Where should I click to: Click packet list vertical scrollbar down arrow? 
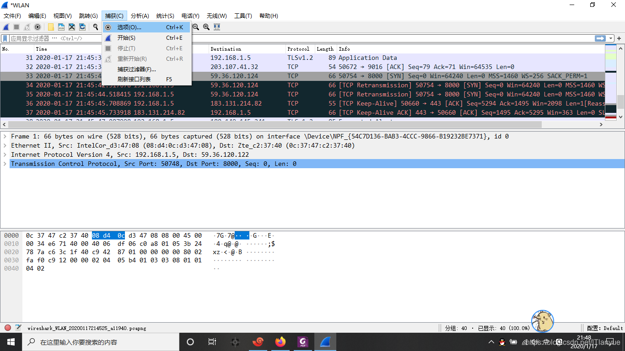[x=621, y=117]
